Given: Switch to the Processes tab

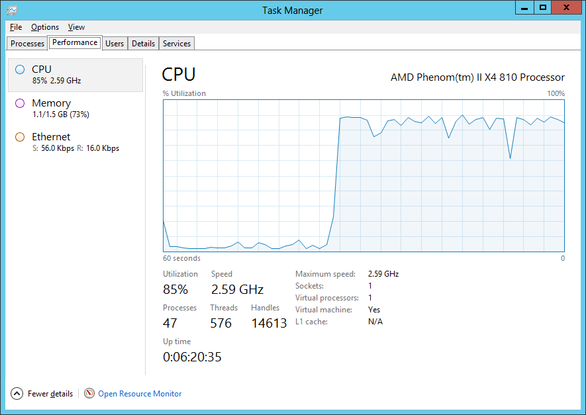Looking at the screenshot, I should (27, 43).
